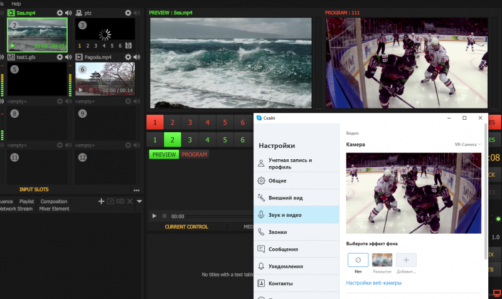Switch to the Playlist tab
Viewport: 502px width, 299px height.
coord(26,201)
